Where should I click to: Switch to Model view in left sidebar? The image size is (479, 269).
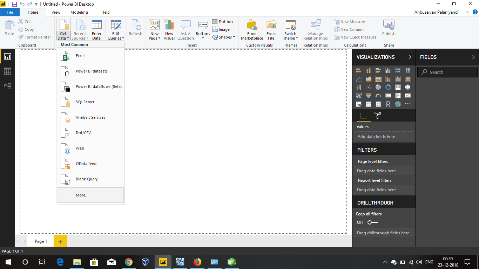7,86
